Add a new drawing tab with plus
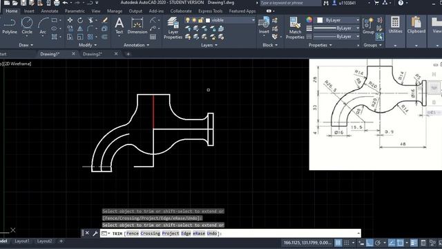The height and width of the screenshot is (249, 442). point(128,54)
